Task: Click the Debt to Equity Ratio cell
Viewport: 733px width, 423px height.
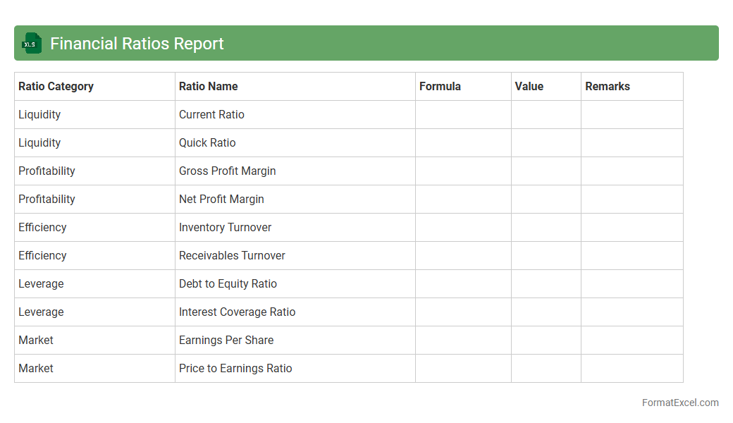Action: click(x=228, y=283)
